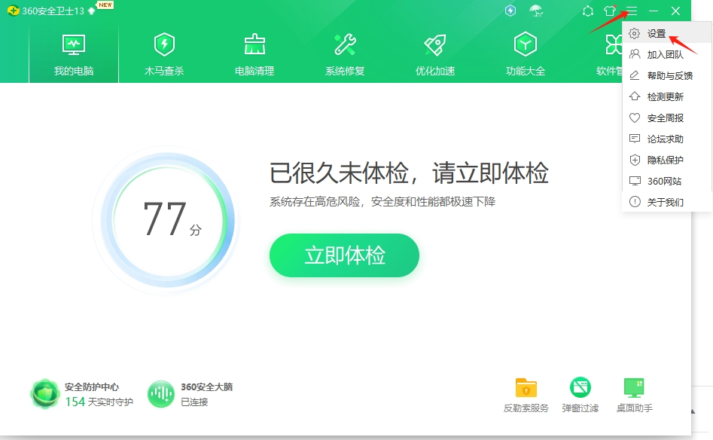
Task: Open the 木马查杀 tab
Action: click(x=164, y=55)
